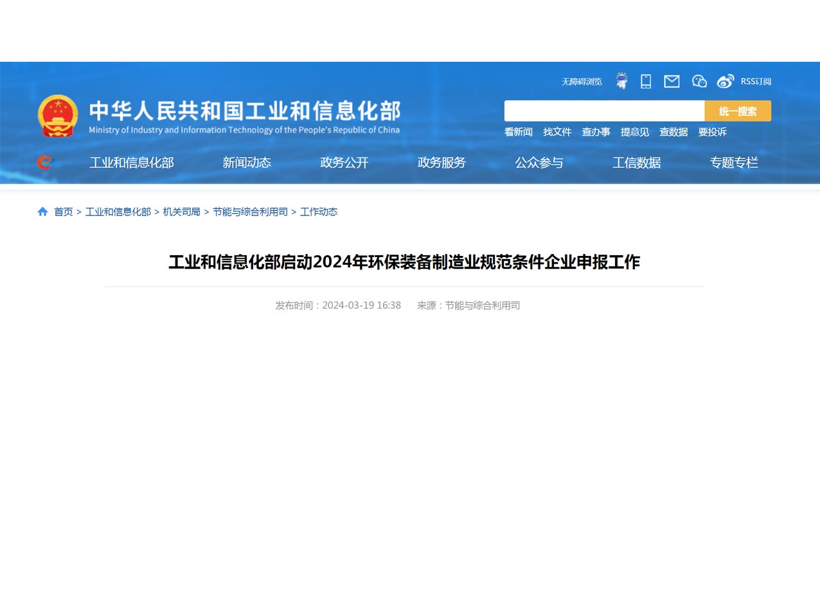Viewport: 820px width, 598px height.
Task: Open 要投诉 quick link
Action: (713, 132)
